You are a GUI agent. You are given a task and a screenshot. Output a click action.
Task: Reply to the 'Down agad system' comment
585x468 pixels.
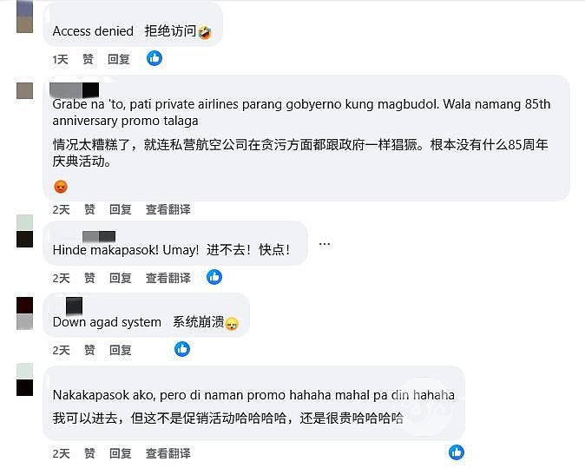[120, 350]
